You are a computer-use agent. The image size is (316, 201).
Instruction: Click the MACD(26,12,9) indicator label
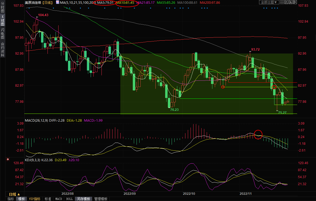(36, 120)
